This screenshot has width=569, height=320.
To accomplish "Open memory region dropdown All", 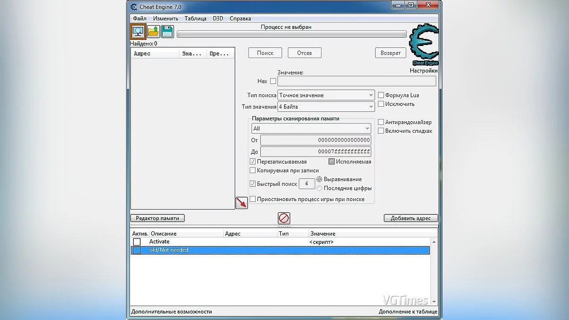I will click(311, 128).
